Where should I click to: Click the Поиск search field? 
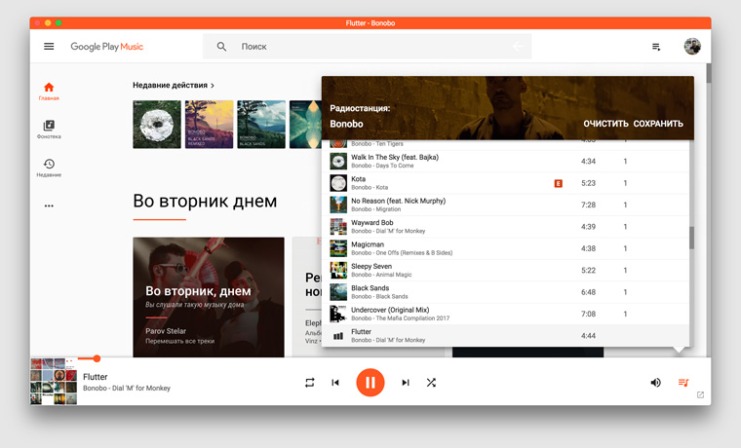tap(368, 47)
